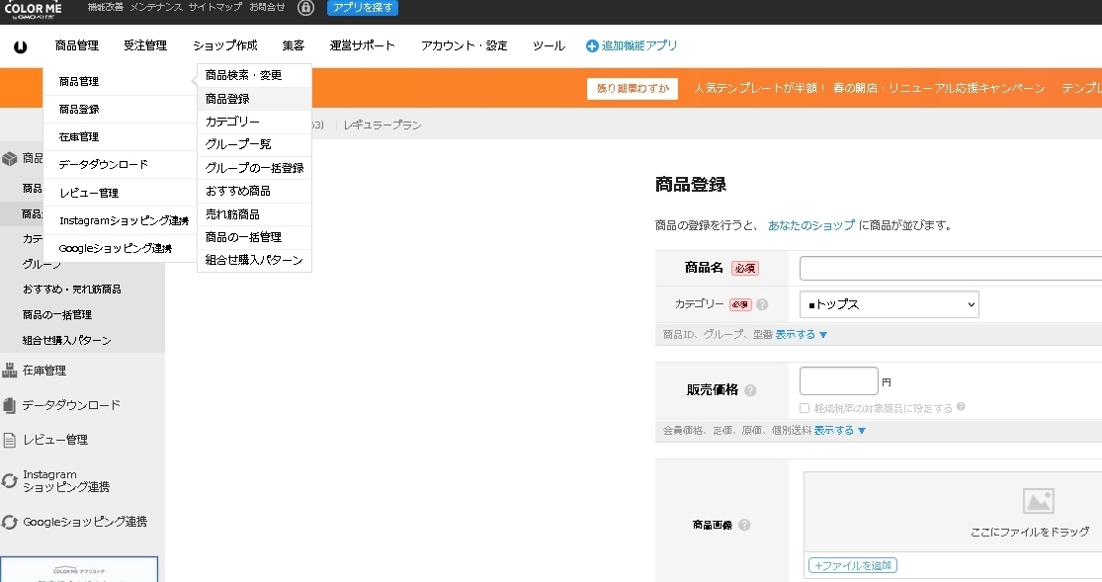Choose highlighted 商品登録 in the submenu
Image resolution: width=1102 pixels, height=582 pixels.
254,99
